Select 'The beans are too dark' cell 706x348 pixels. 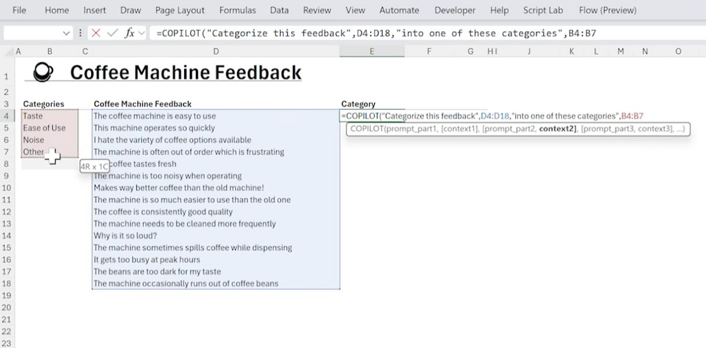click(216, 272)
